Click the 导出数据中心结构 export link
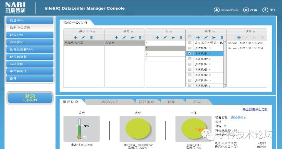Viewport: 282px width, 149px height. coord(255,110)
